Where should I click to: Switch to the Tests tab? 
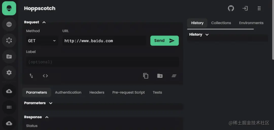[x=157, y=92]
